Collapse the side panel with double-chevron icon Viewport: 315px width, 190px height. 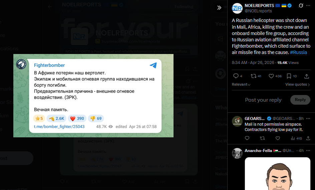pos(219,8)
